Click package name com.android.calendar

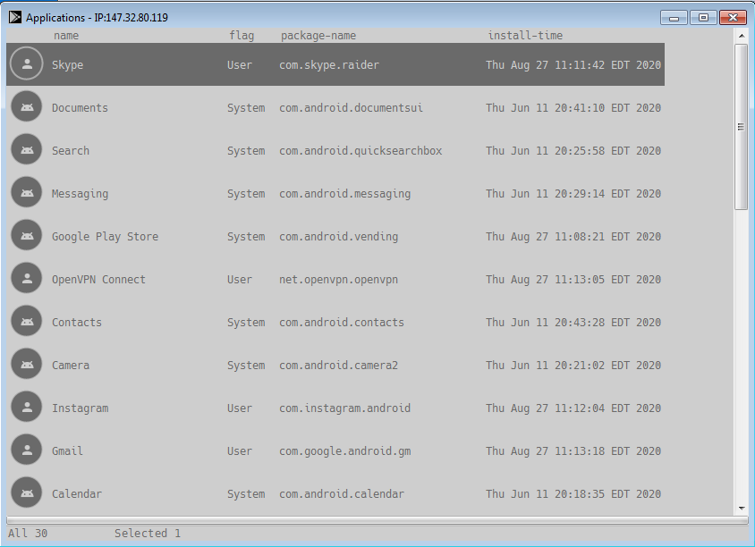point(342,494)
